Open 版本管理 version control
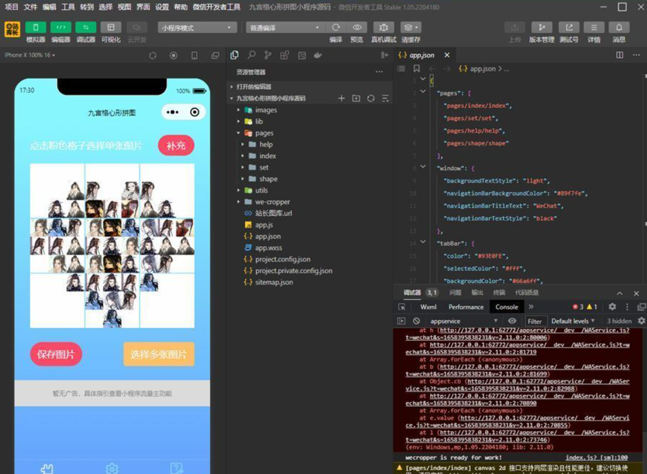The height and width of the screenshot is (474, 647). 542,27
